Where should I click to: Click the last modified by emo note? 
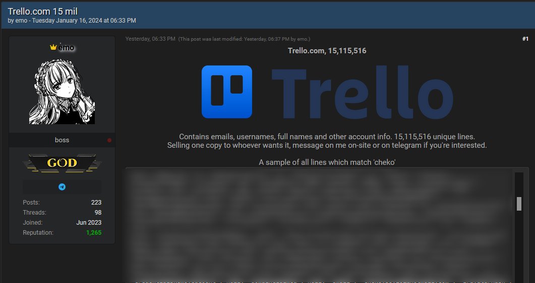pyautogui.click(x=244, y=39)
